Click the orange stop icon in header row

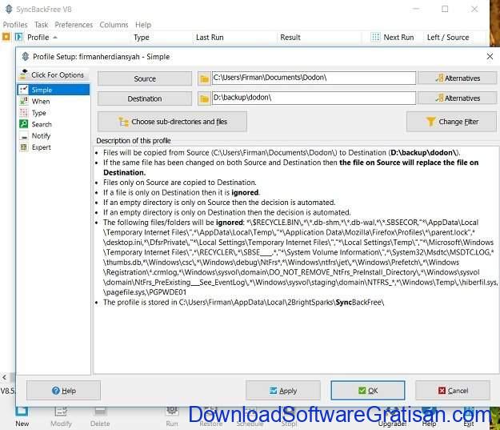[x=6, y=37]
